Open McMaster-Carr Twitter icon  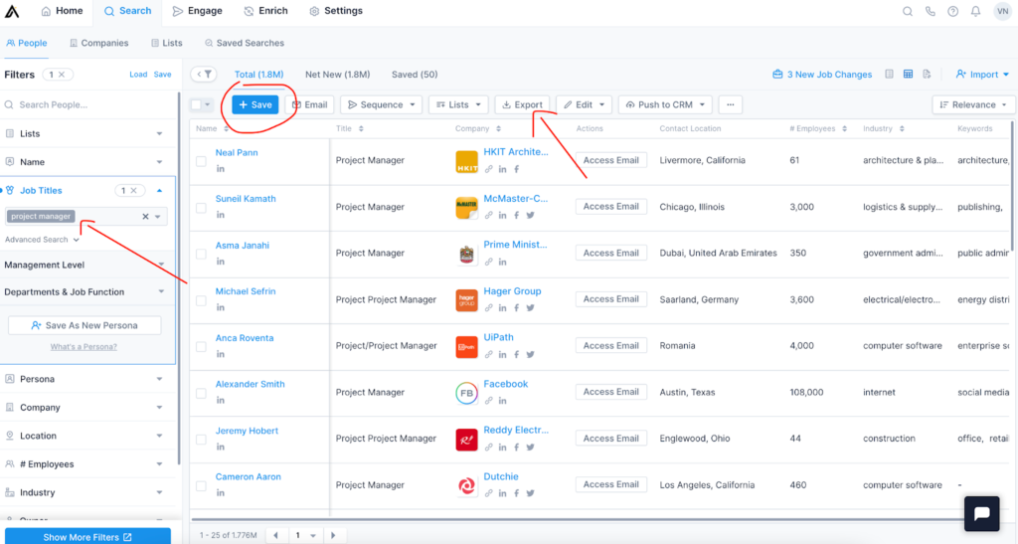point(531,216)
